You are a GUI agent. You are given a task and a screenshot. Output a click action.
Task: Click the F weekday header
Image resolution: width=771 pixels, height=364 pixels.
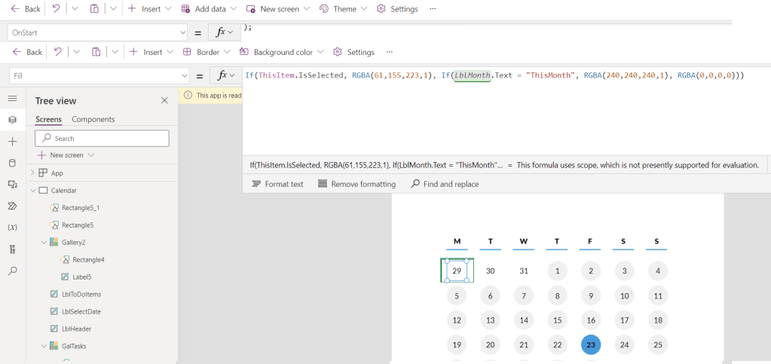(589, 241)
